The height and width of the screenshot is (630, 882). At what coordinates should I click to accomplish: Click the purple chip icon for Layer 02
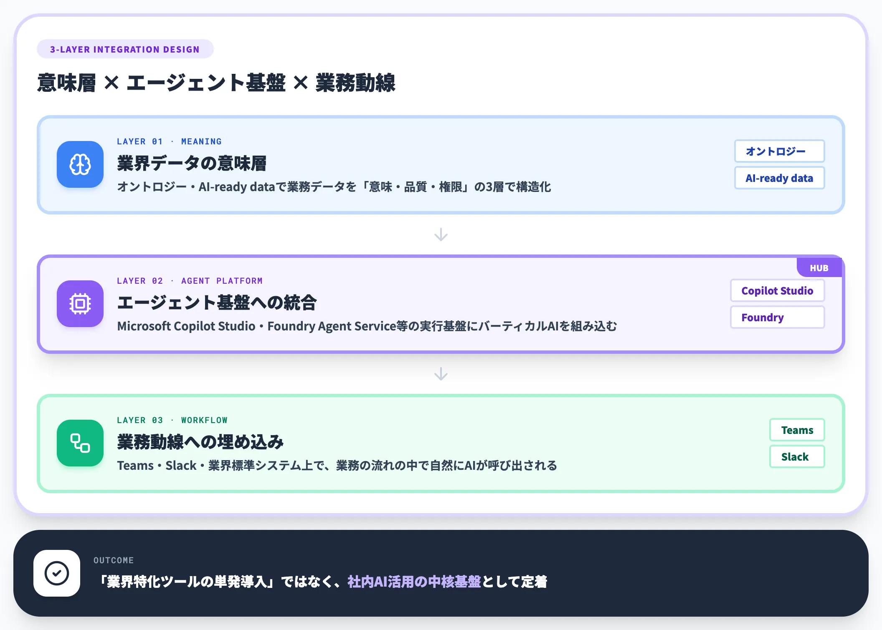[x=80, y=304]
